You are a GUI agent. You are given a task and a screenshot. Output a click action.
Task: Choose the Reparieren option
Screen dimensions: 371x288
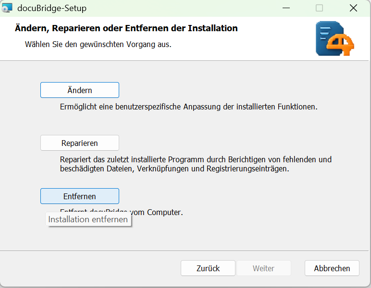[80, 143]
